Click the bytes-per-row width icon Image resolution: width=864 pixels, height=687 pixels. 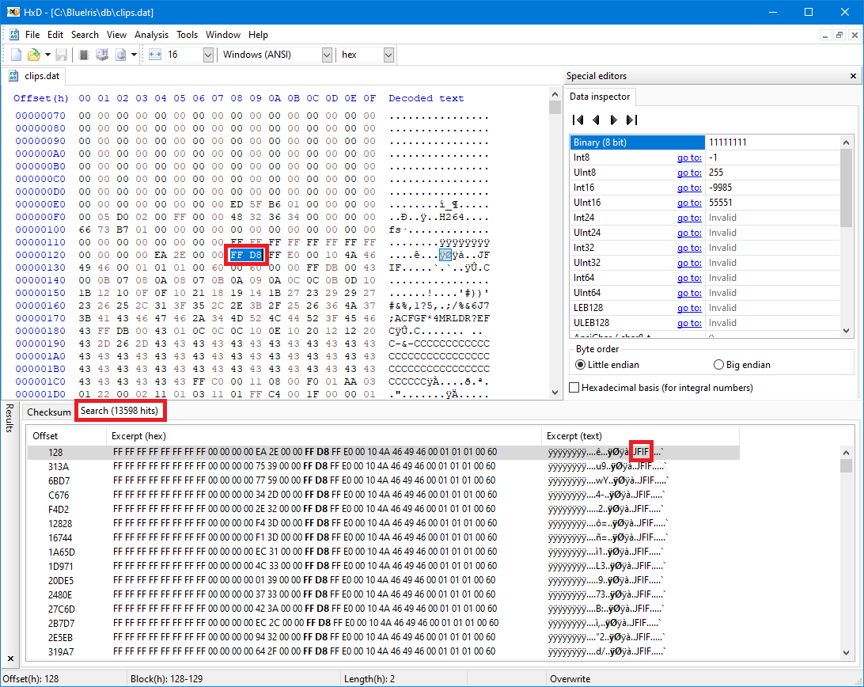tap(155, 55)
